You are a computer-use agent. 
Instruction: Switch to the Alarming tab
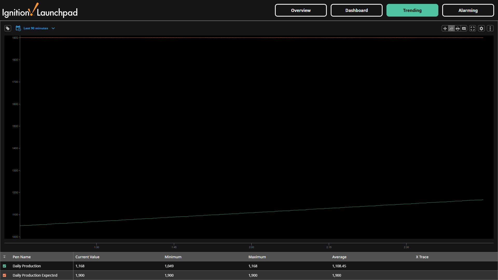[468, 10]
